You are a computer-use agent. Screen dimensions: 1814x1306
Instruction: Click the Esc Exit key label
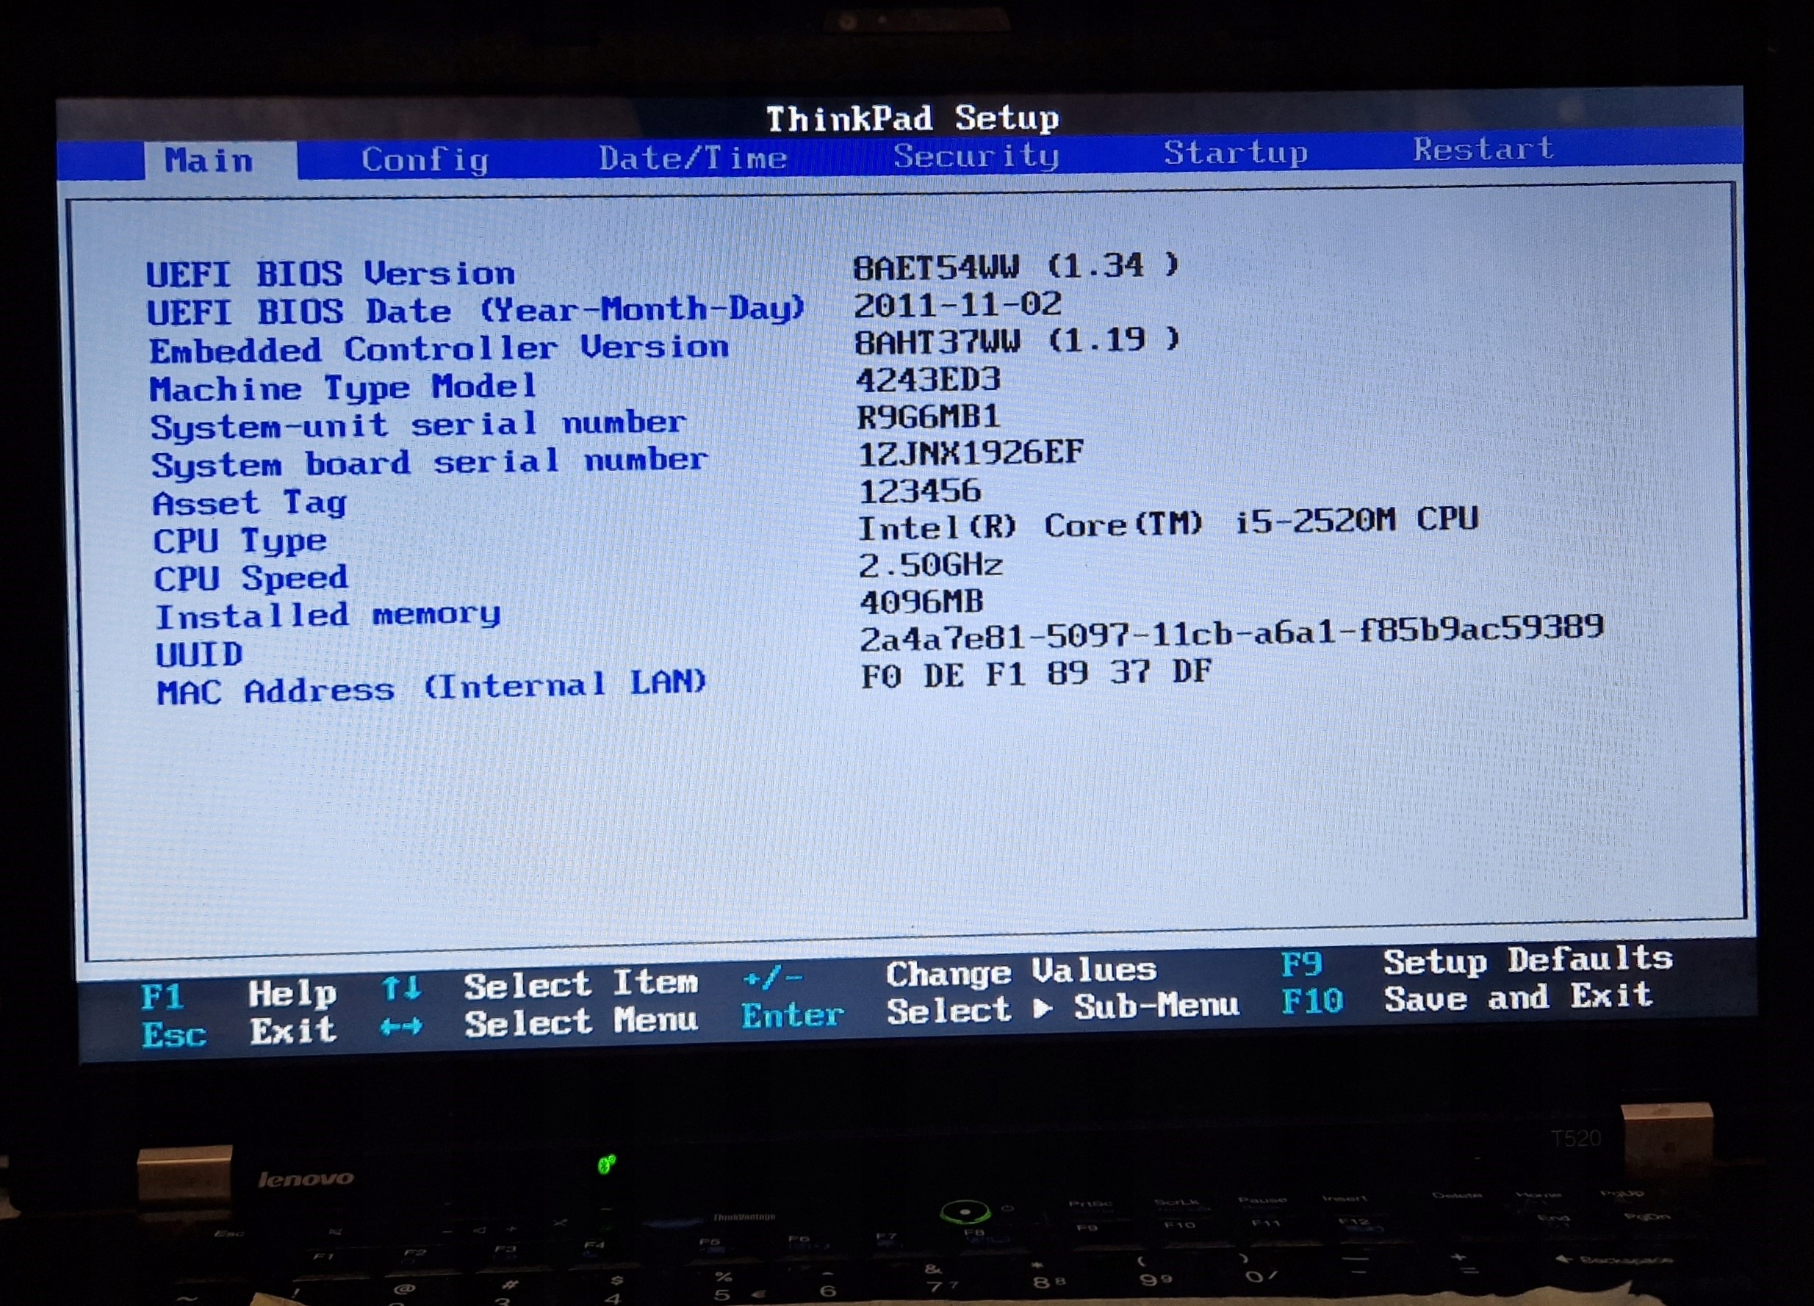click(x=173, y=1035)
